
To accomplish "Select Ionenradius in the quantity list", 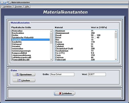I will pos(30,49).
